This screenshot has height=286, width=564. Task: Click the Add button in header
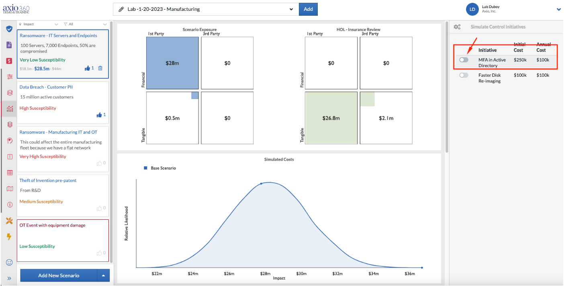coord(308,9)
